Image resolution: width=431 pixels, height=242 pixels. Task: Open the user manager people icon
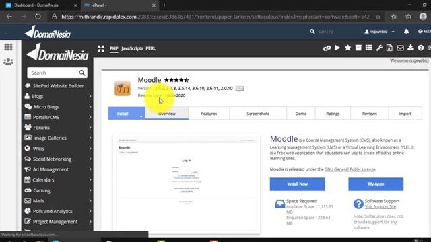(8, 62)
